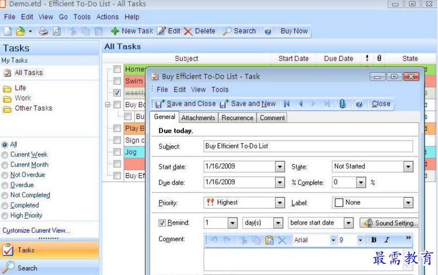Click the Copy icon in main toolbar

click(86, 31)
